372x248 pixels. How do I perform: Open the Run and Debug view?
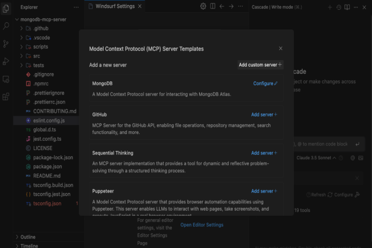click(6, 61)
